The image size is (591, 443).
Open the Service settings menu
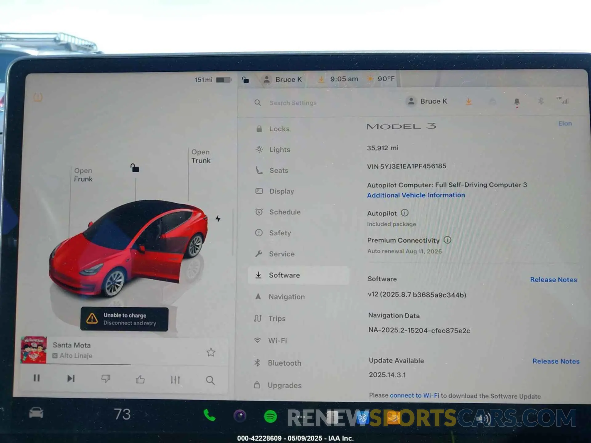click(282, 254)
